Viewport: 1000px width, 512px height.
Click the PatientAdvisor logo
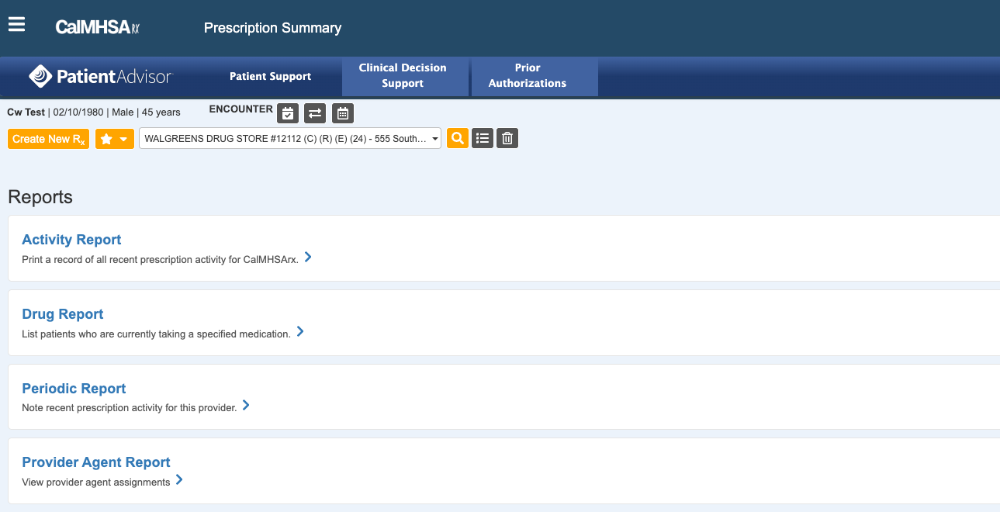[101, 76]
